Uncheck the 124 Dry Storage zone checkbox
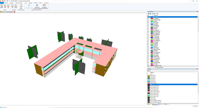The height and width of the screenshot is (108, 199). pyautogui.click(x=148, y=20)
